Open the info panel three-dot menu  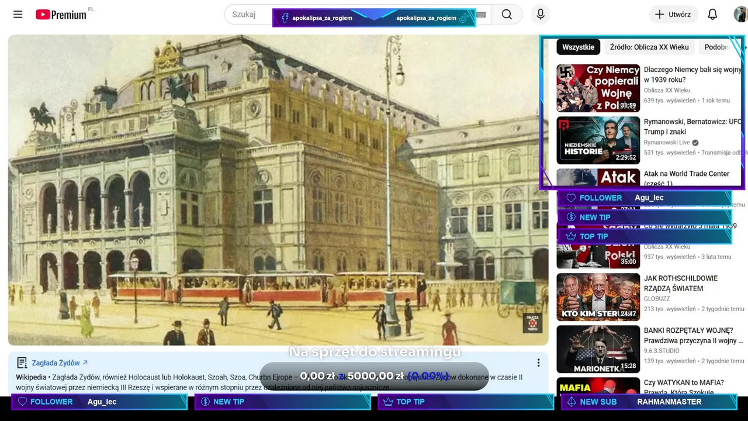click(538, 363)
